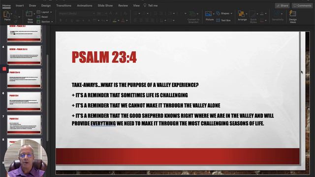This screenshot has height=177, width=315.
Task: Open the Section dropdown arrow
Action: [52, 22]
